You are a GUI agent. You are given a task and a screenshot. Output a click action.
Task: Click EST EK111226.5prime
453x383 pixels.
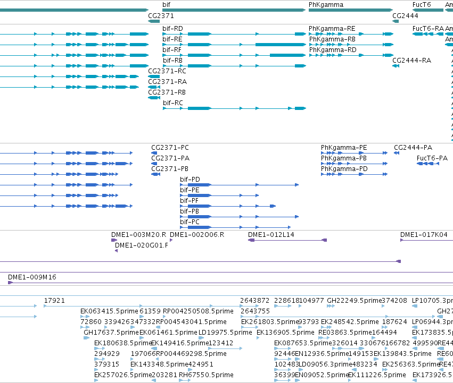pos(377,375)
